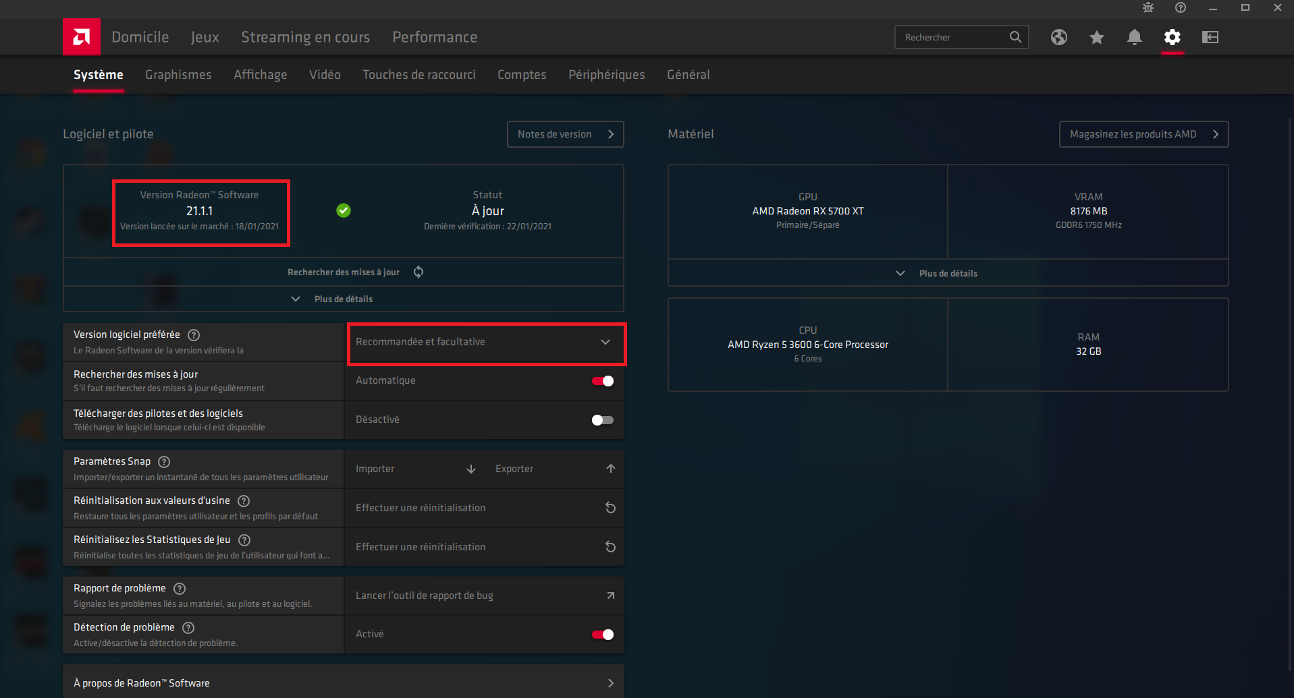1294x698 pixels.
Task: Enable Télécharger des pilotes et des logiciels toggle
Action: click(x=602, y=420)
